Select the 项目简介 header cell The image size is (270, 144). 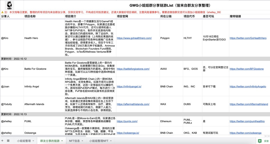[x=90, y=16]
